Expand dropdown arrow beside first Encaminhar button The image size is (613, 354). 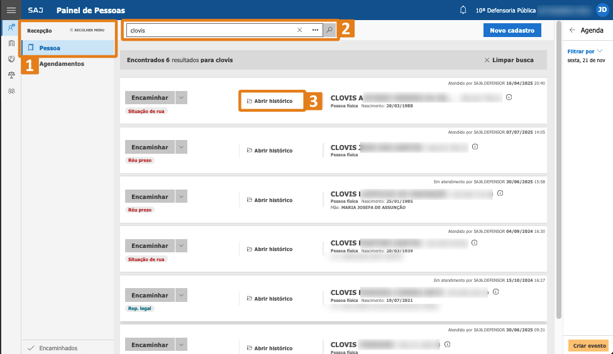coord(181,97)
